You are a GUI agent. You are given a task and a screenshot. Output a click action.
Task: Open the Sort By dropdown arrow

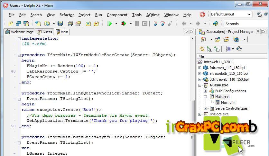click(x=233, y=49)
